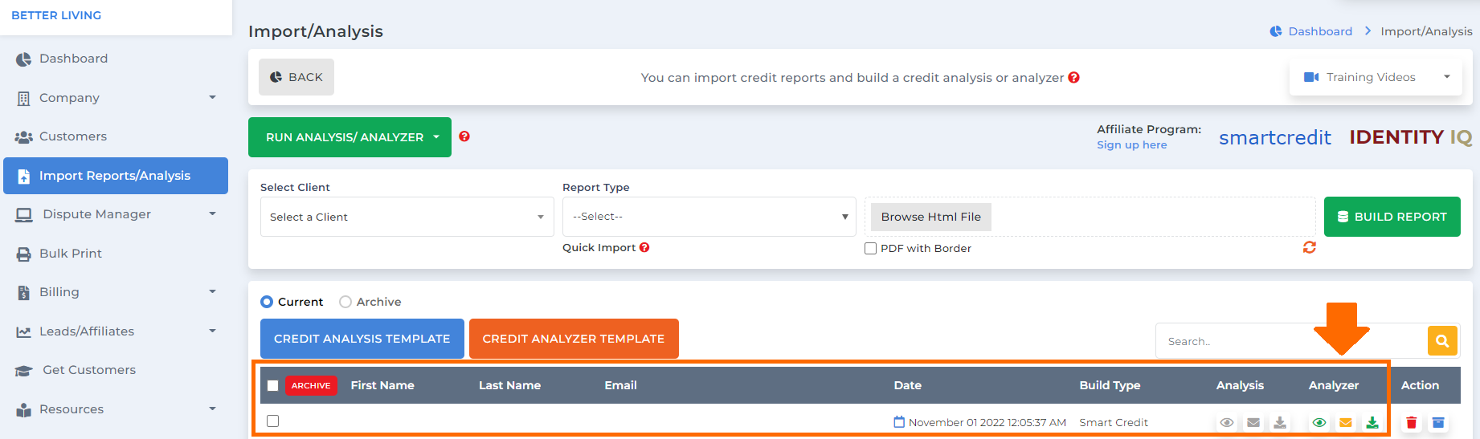This screenshot has width=1480, height=439.
Task: Open CREDIT ANALYSIS TEMPLATE
Action: tap(362, 339)
